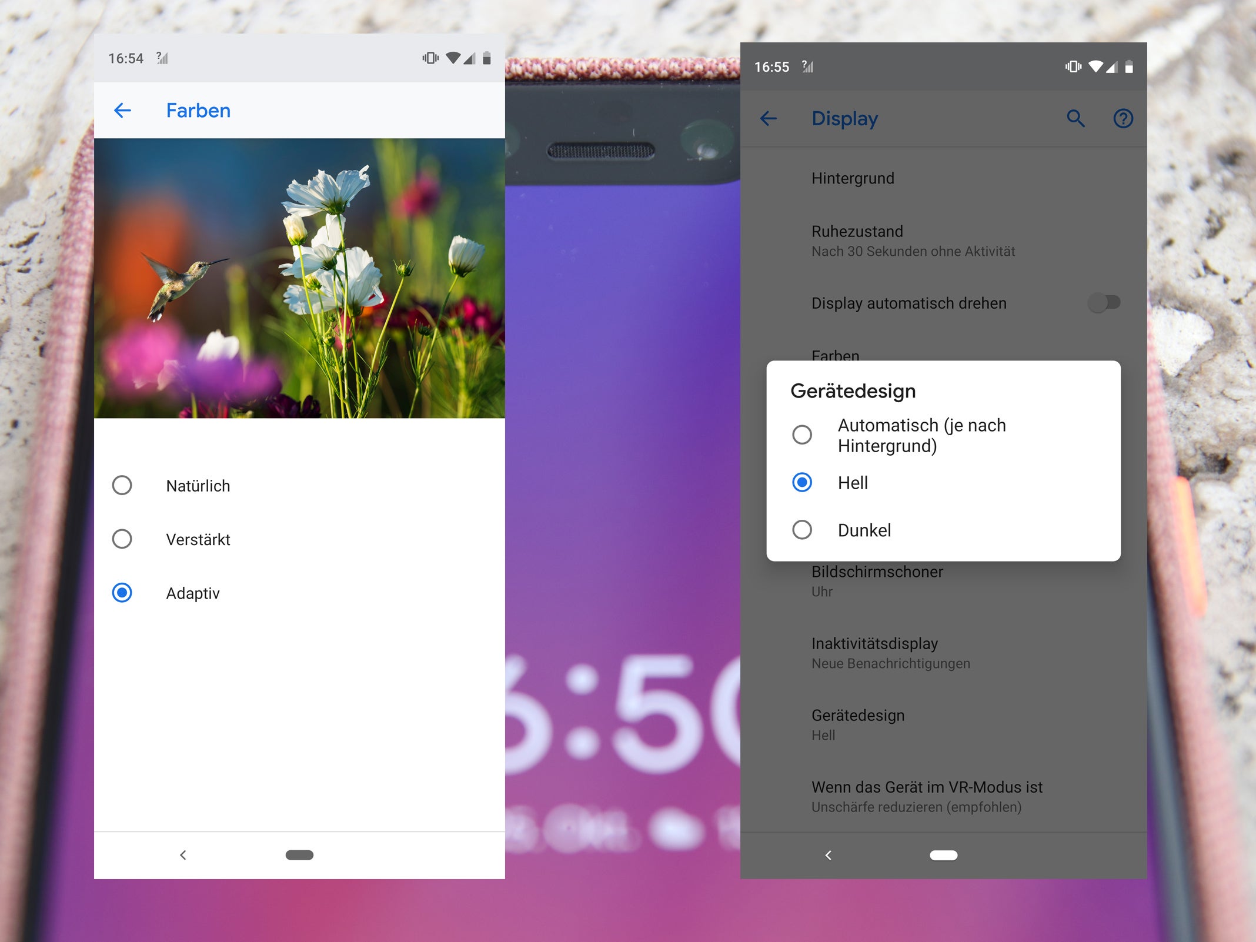
Task: Open Wenn das Gerät im VR-Modus ist
Action: (944, 796)
